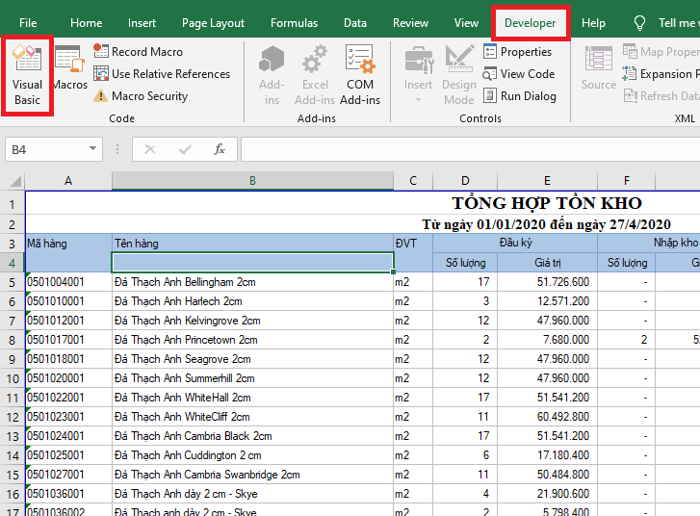Open the Page Layout tab

tap(213, 23)
